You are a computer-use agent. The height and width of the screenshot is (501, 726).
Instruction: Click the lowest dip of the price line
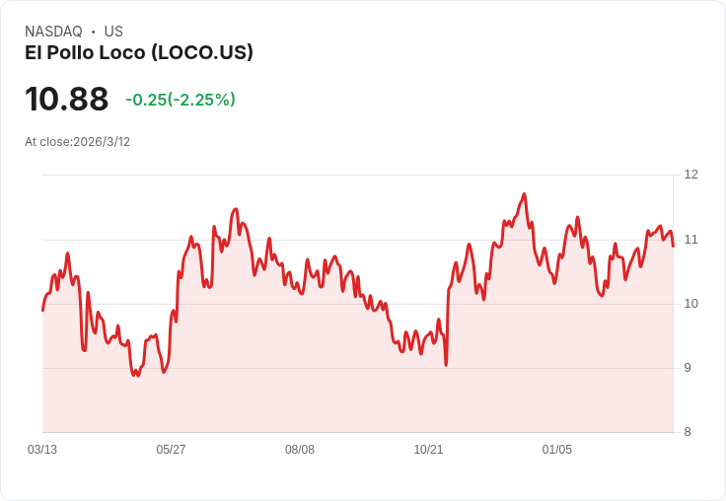136,376
